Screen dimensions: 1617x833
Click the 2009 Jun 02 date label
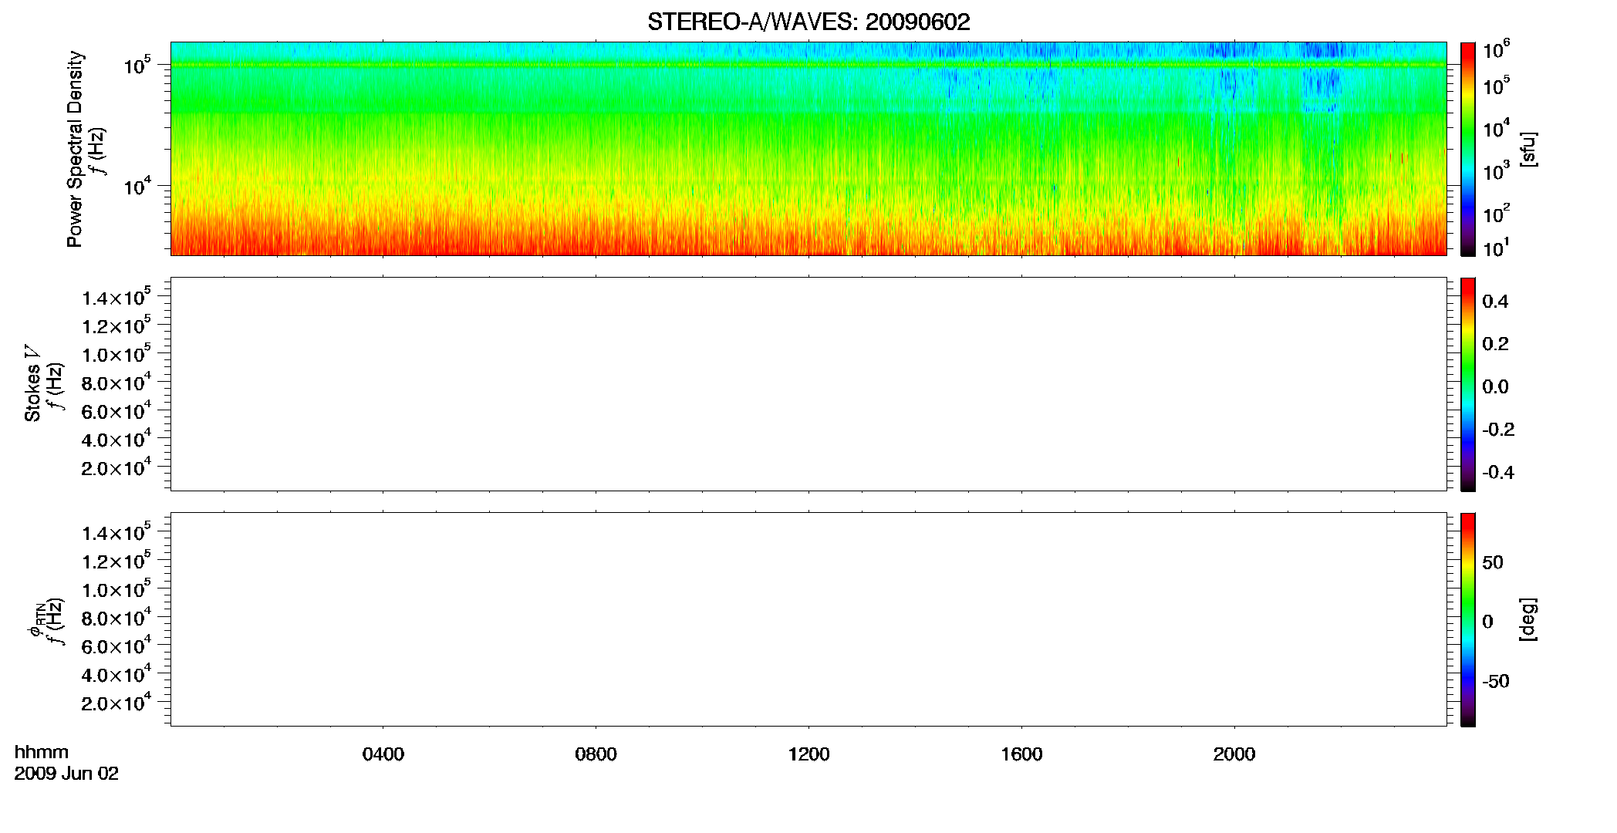[x=66, y=774]
